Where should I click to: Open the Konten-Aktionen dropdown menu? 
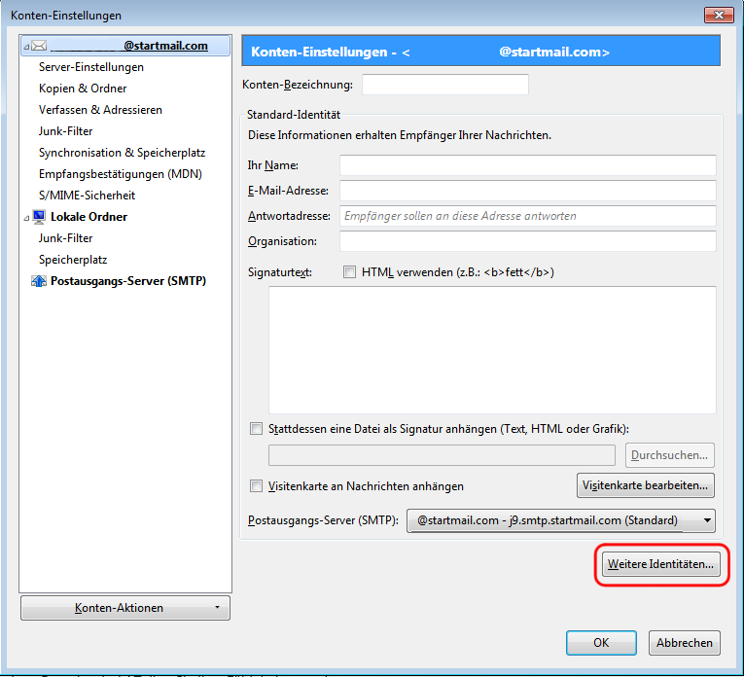coord(125,608)
